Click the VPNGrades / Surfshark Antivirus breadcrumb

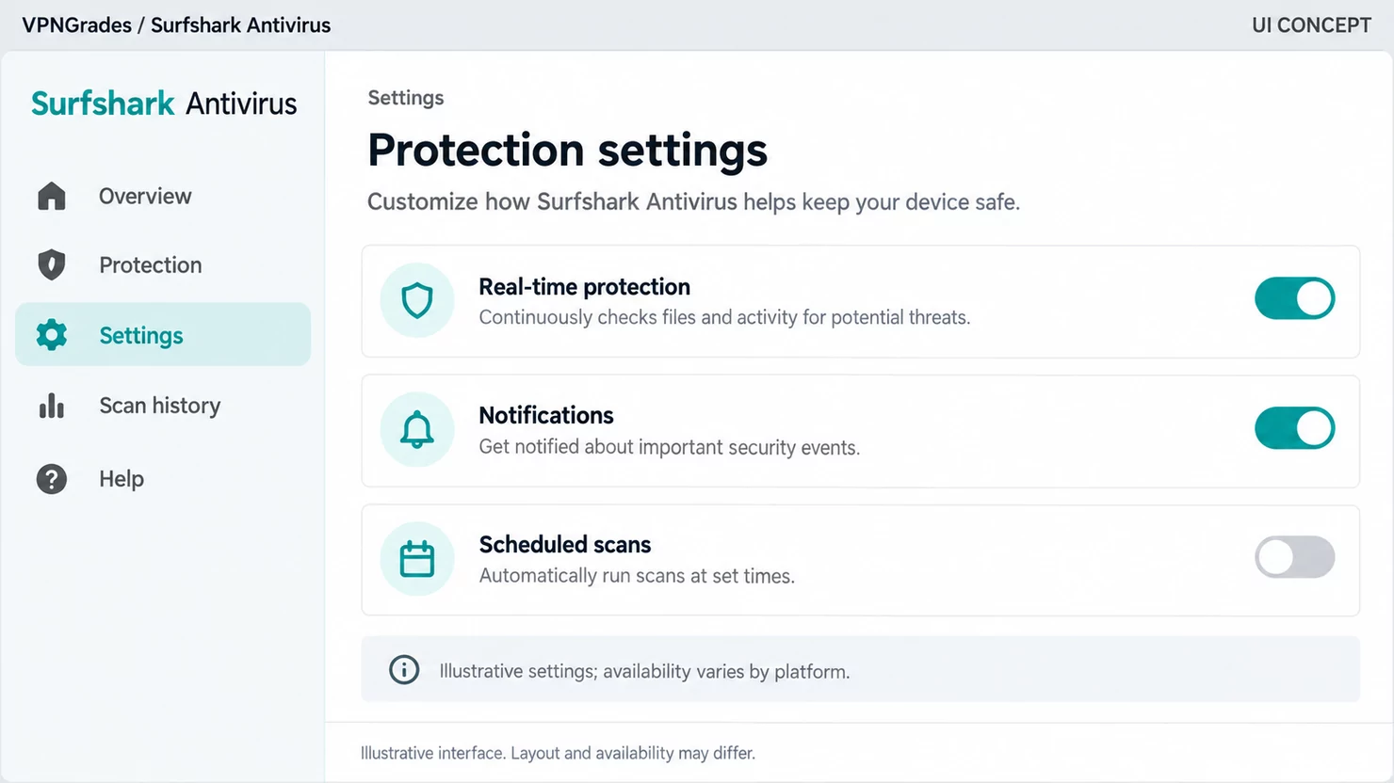coord(176,25)
